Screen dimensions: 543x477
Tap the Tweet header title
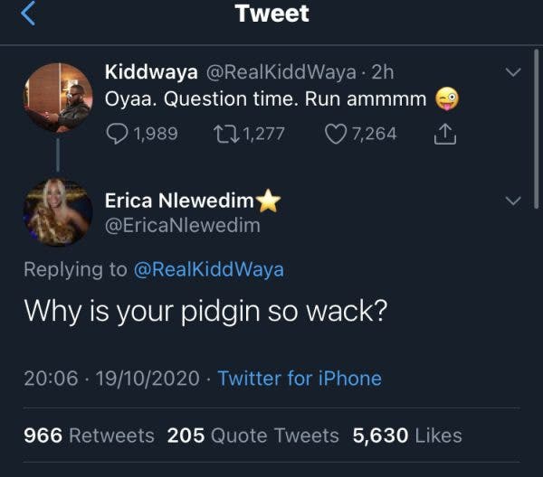[271, 14]
